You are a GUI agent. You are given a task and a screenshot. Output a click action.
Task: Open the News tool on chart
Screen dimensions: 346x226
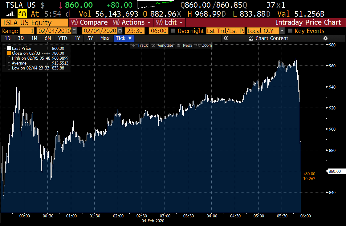click(x=185, y=46)
